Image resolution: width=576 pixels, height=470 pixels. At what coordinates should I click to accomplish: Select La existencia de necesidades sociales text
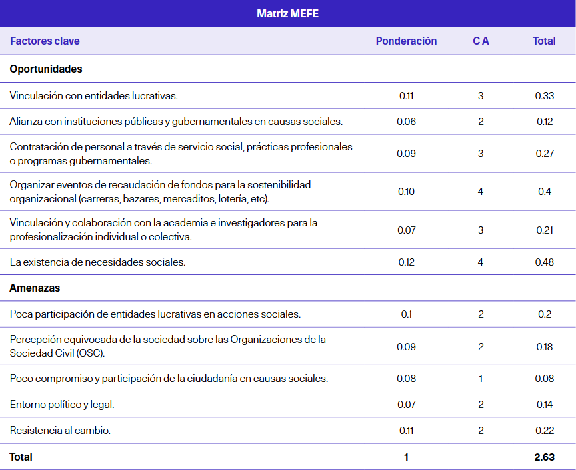[97, 262]
